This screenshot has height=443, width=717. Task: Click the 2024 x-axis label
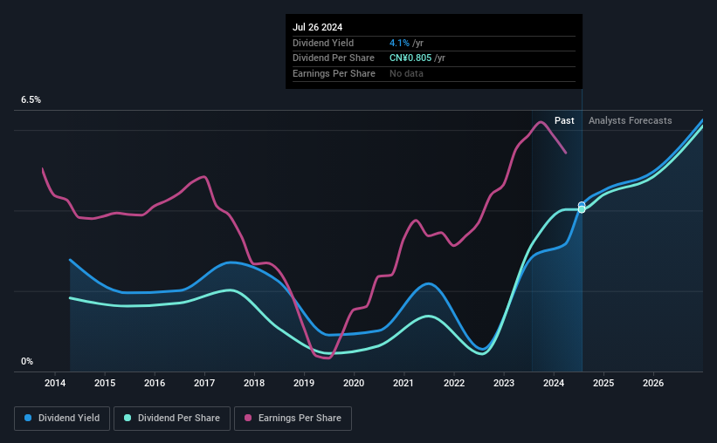tap(554, 383)
